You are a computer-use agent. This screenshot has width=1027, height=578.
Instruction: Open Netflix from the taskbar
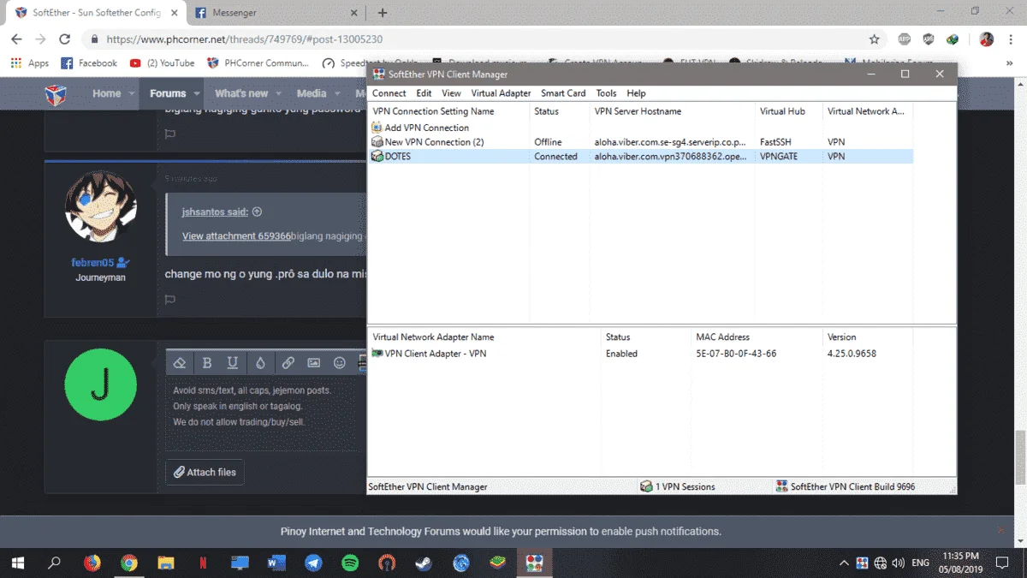(203, 563)
